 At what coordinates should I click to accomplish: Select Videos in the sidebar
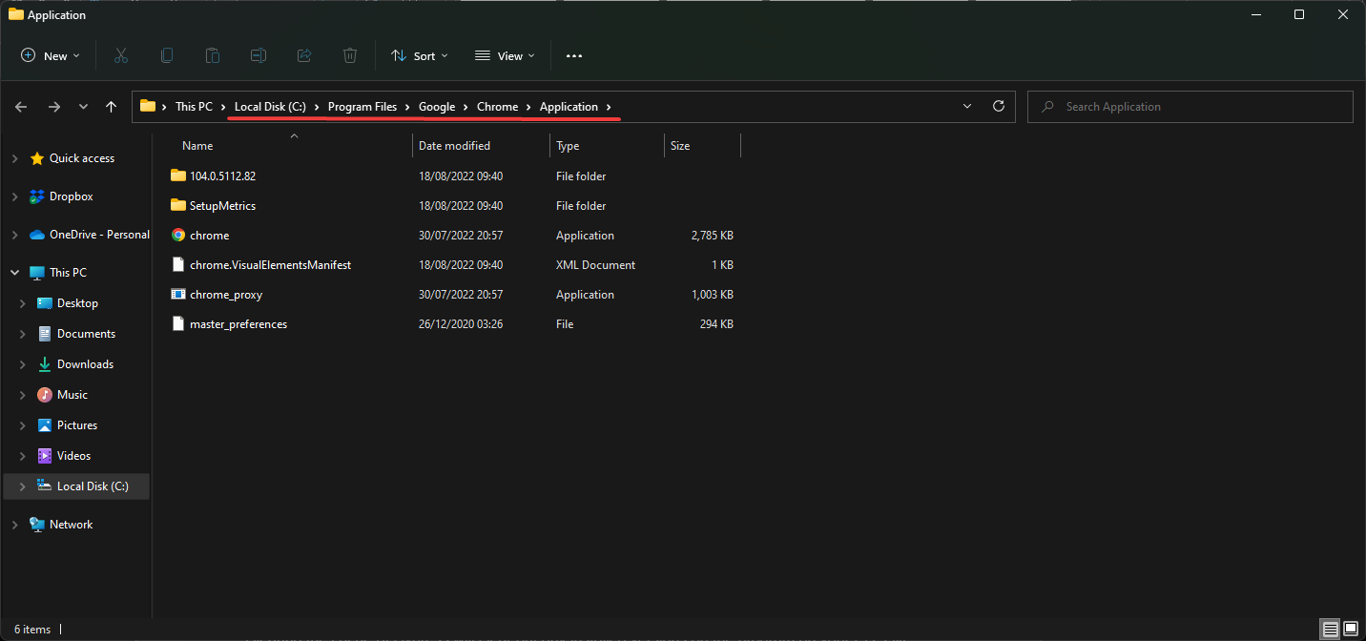[74, 456]
